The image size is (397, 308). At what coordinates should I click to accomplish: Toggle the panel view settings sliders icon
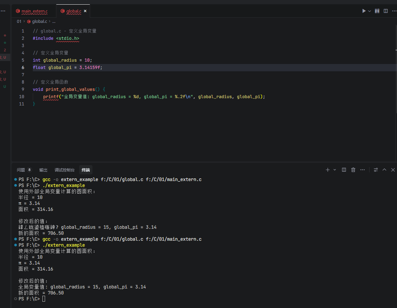click(376, 170)
